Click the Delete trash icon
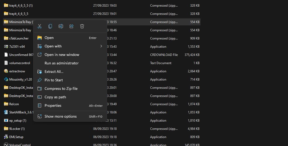Screen dimensions: 288x146 (x=82, y=26)
